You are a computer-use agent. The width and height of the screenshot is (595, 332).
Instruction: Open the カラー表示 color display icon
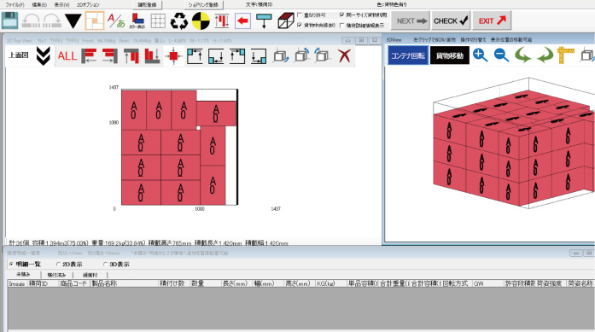[x=137, y=20]
